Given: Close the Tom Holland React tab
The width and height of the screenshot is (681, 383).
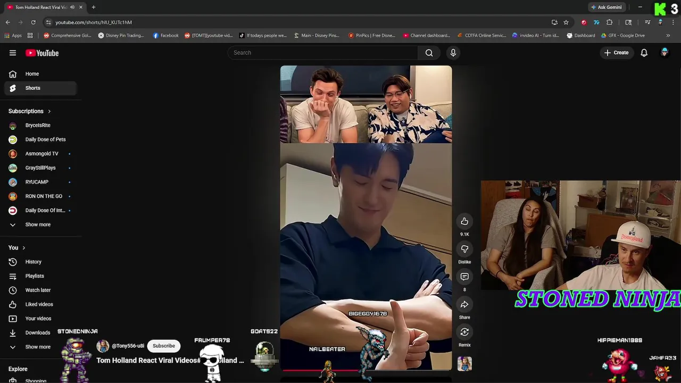Looking at the screenshot, I should tap(81, 7).
